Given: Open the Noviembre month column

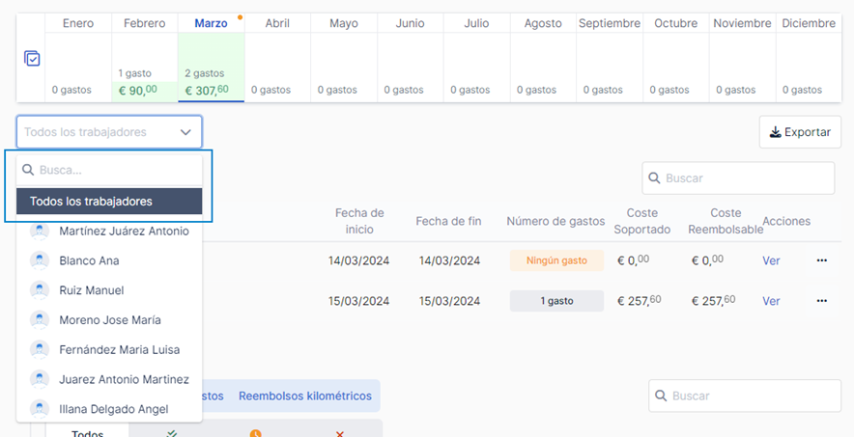Looking at the screenshot, I should (x=742, y=58).
